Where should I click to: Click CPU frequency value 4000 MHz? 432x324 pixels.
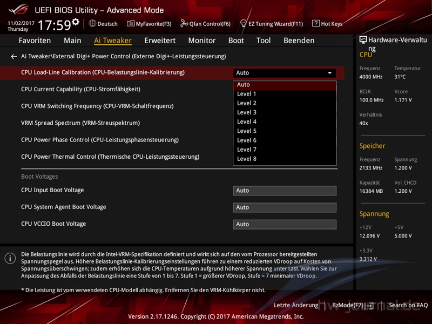[x=370, y=77]
